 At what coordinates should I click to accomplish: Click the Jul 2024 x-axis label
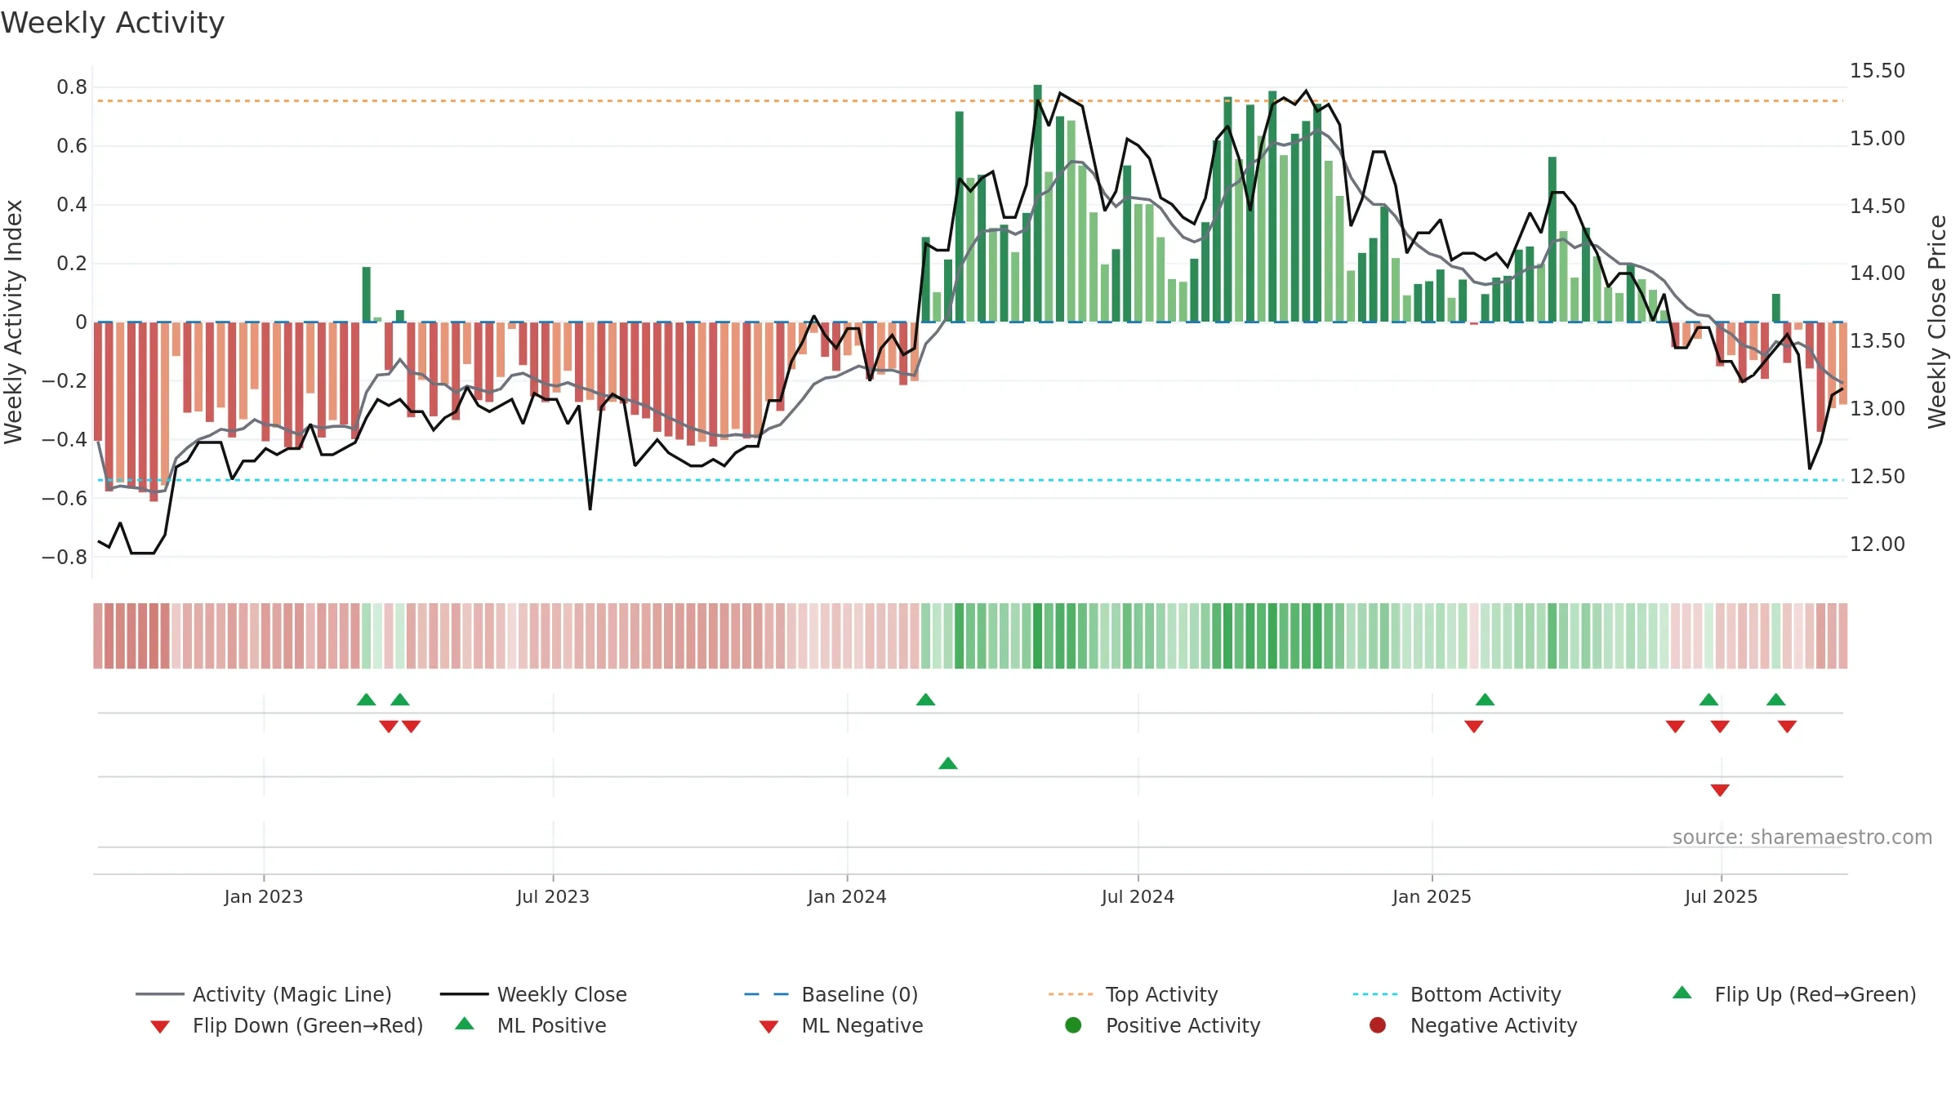pos(1138,897)
